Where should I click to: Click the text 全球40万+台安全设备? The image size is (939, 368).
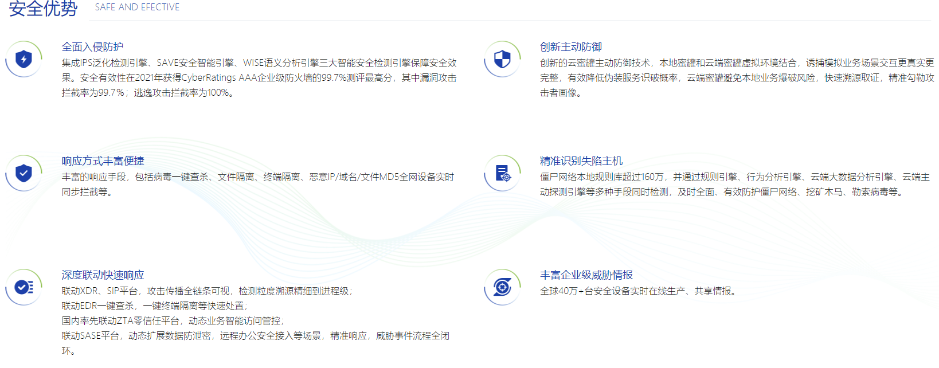click(x=638, y=291)
